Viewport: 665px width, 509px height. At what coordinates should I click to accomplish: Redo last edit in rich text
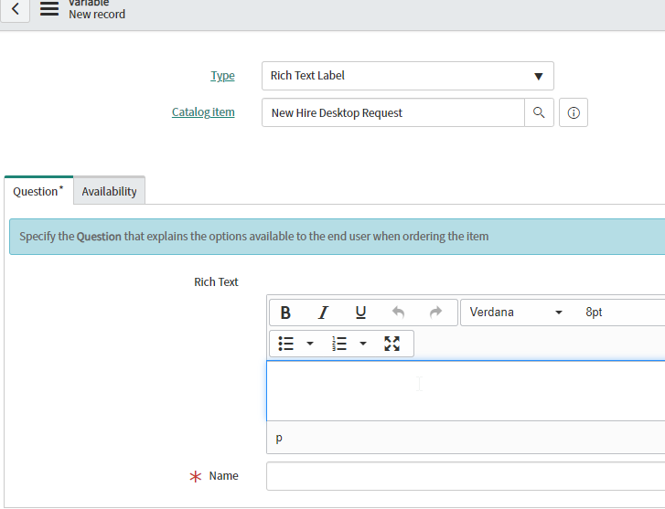point(435,313)
